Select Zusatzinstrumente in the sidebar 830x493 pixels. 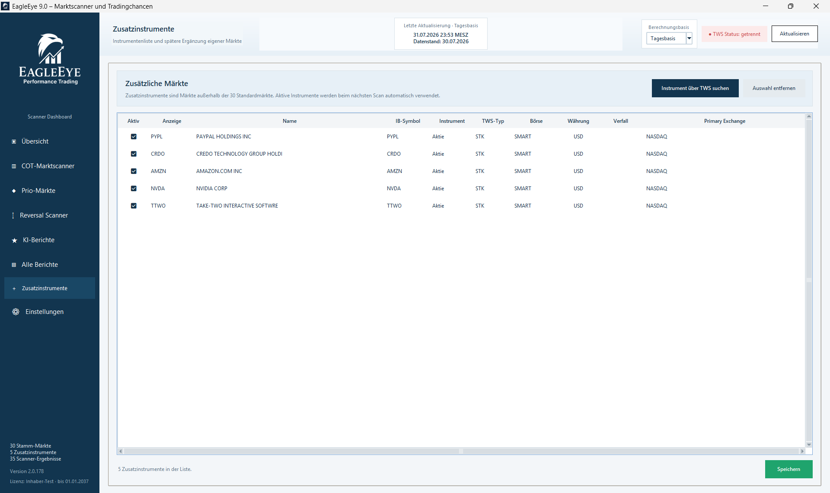point(50,288)
